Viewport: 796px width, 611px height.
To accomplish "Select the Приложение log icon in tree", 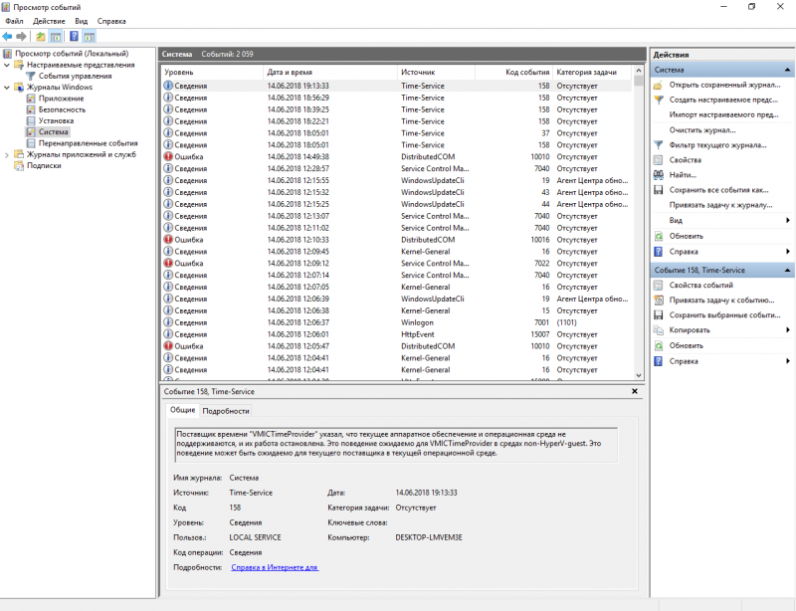I will [31, 99].
